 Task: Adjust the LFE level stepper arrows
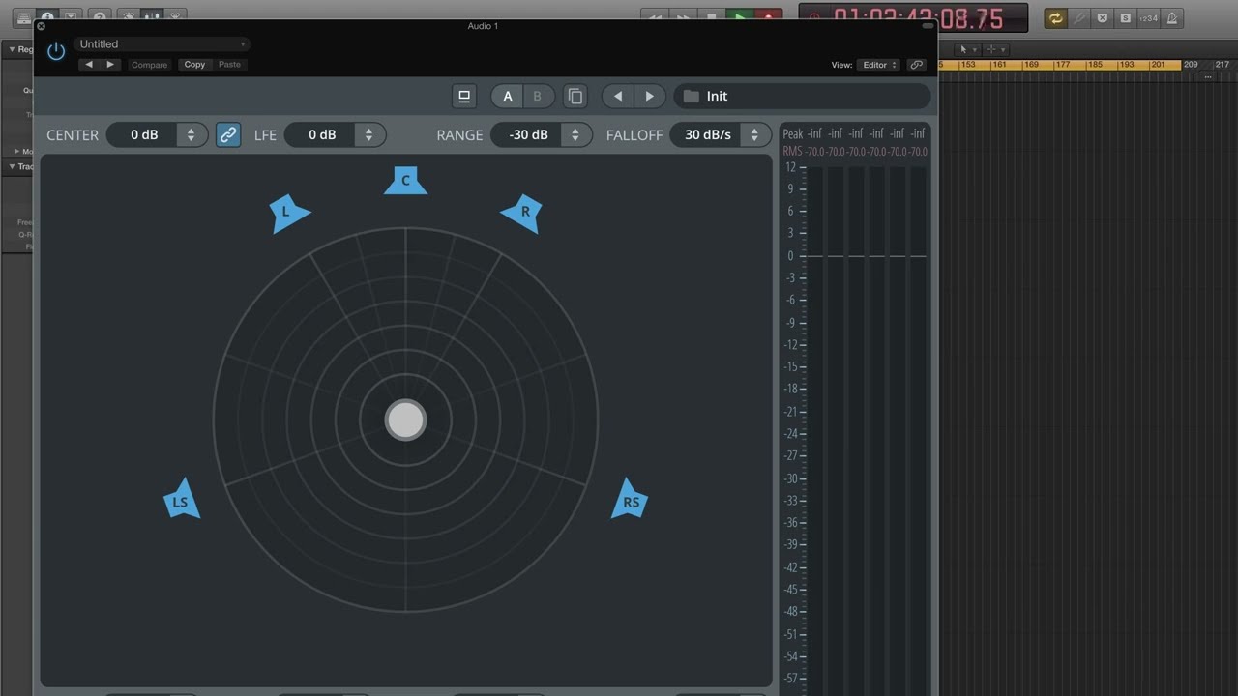click(368, 135)
